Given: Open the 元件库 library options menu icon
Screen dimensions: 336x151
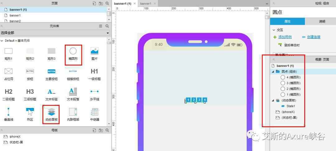Looking at the screenshot, I should pos(100,26).
